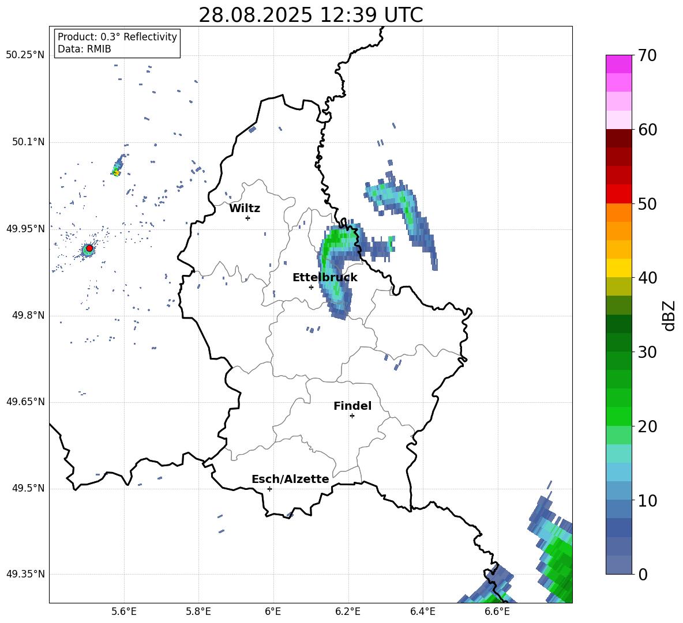Click the 70 tick on colorbar

(647, 56)
